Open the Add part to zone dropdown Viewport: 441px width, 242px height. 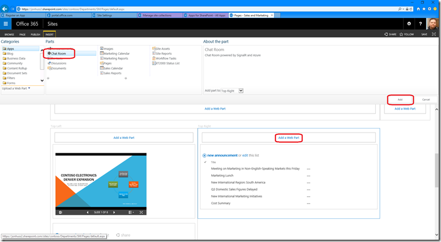tap(241, 90)
